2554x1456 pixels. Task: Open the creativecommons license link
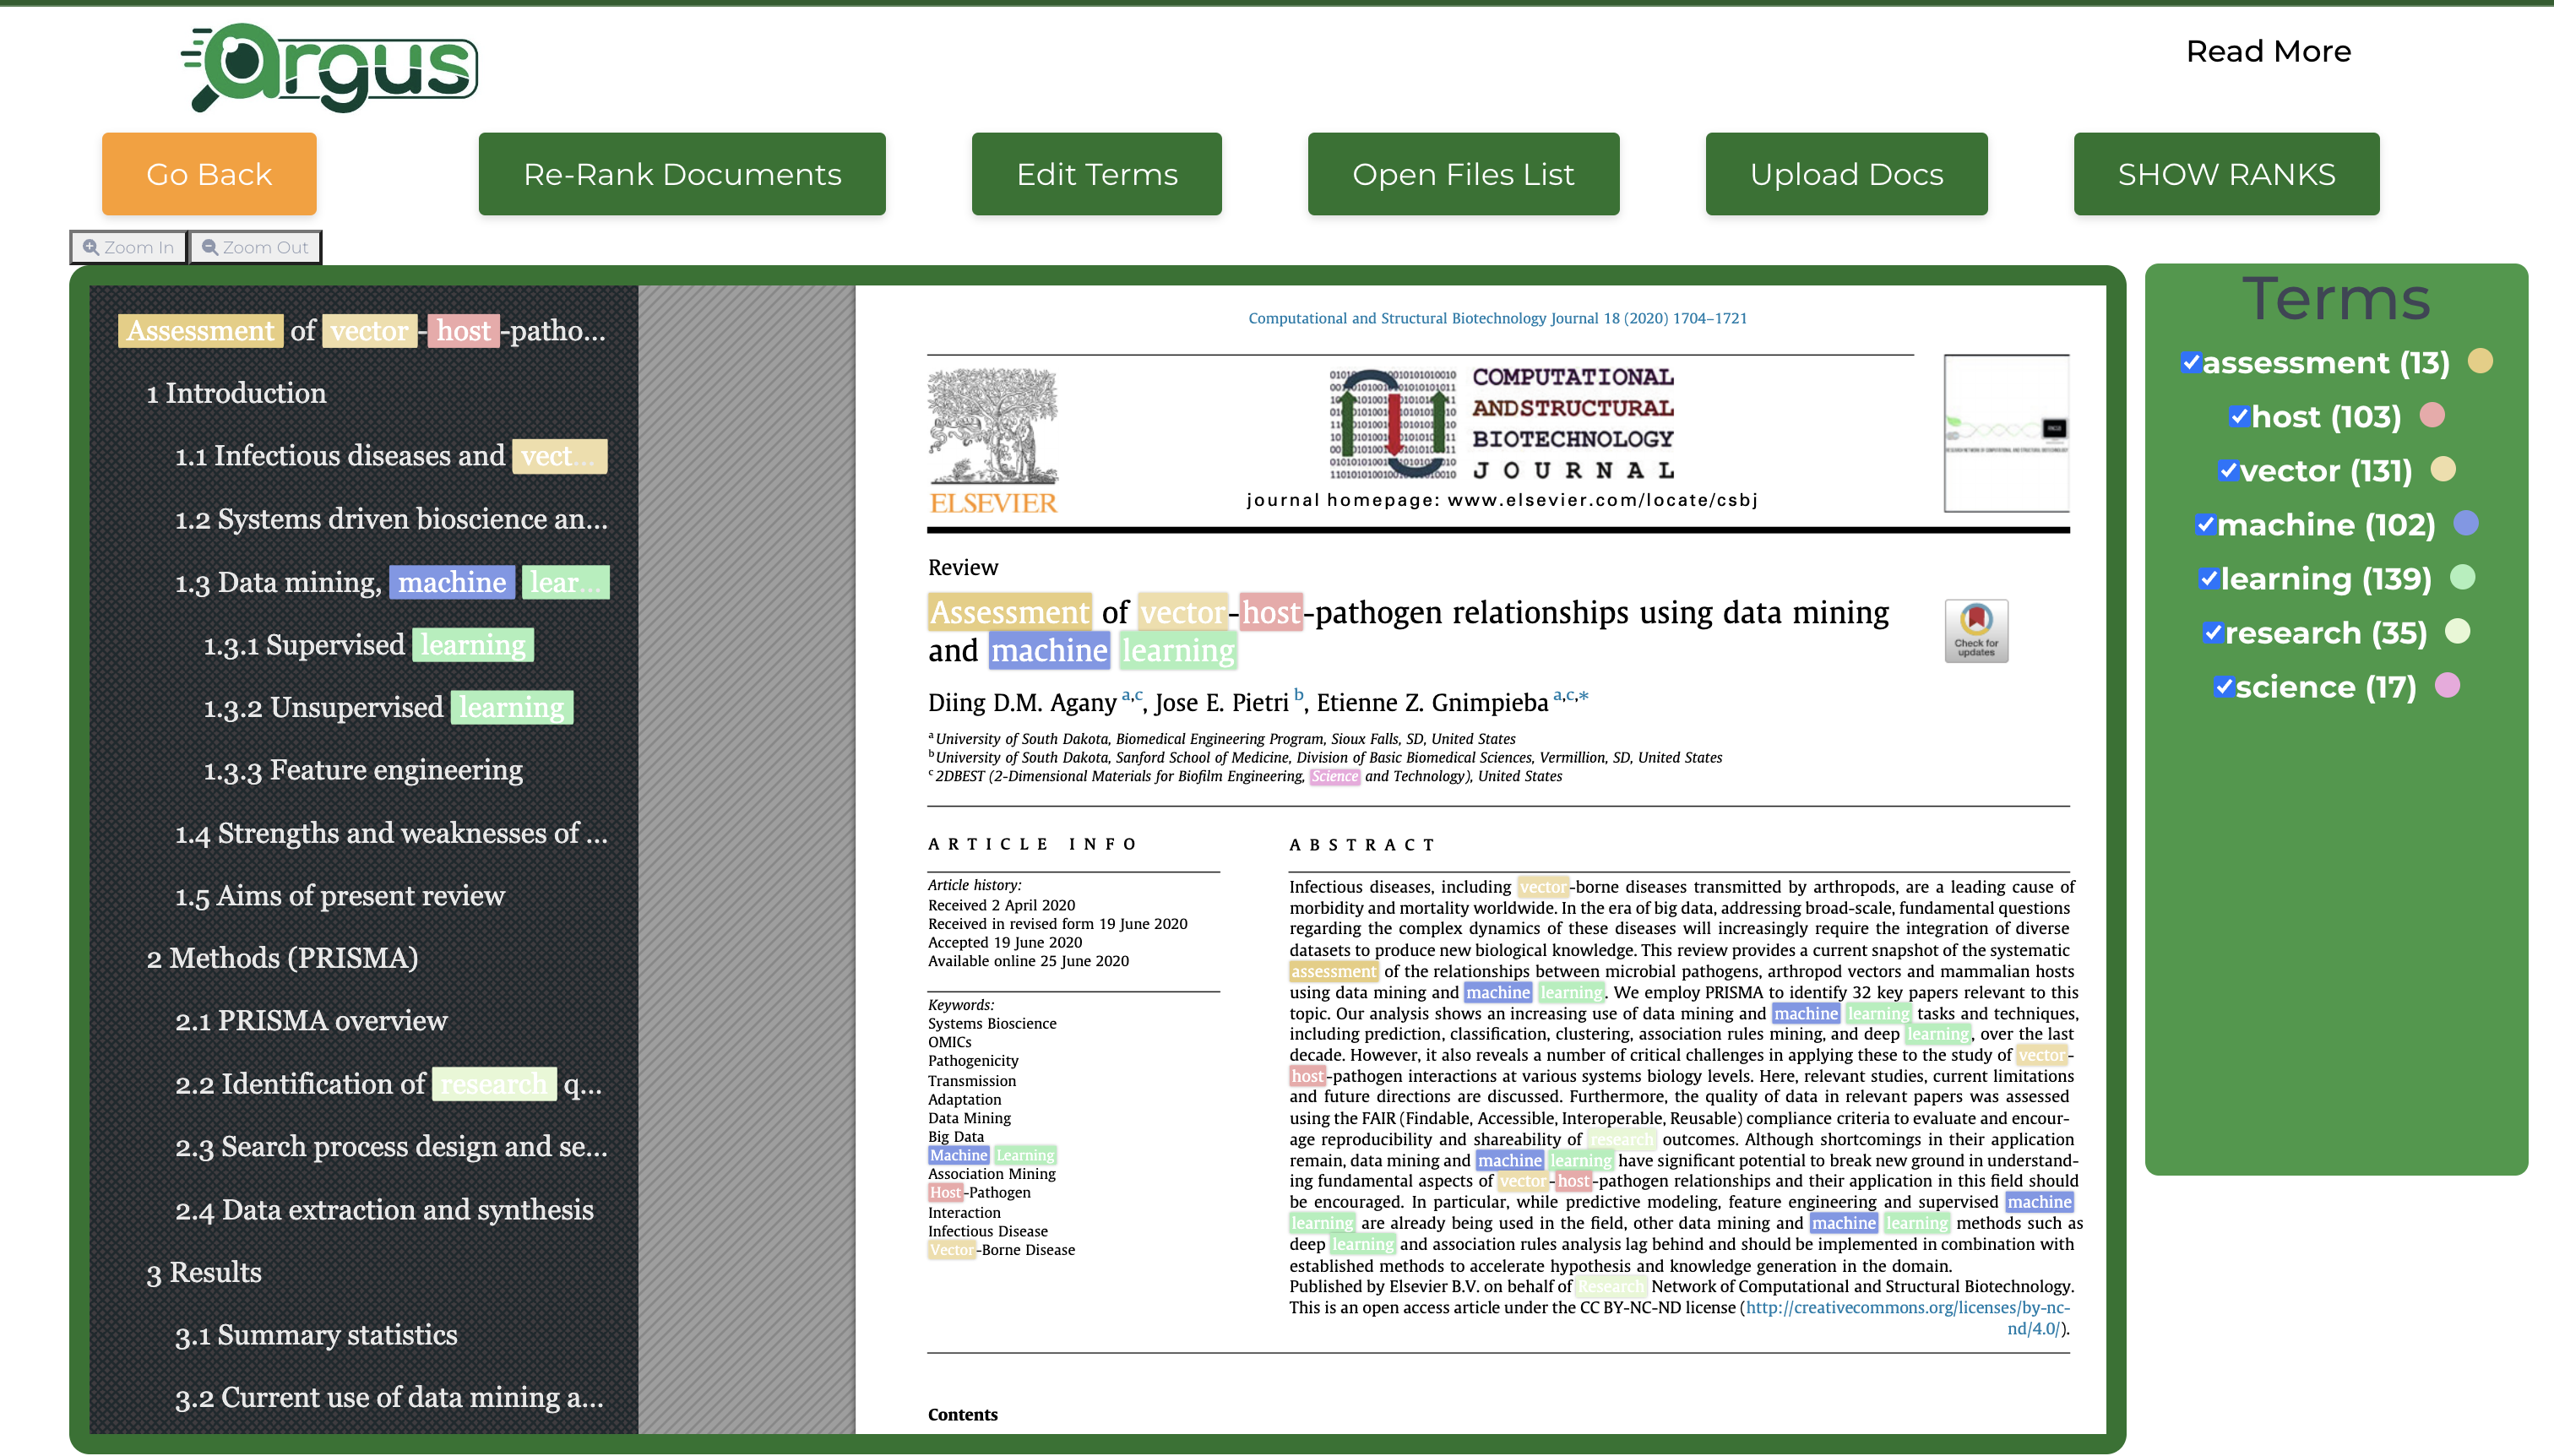[x=1908, y=1317]
